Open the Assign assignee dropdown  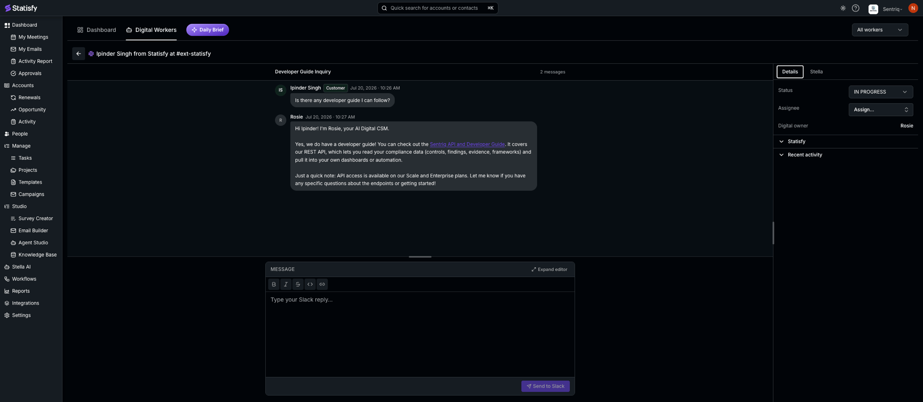[881, 109]
